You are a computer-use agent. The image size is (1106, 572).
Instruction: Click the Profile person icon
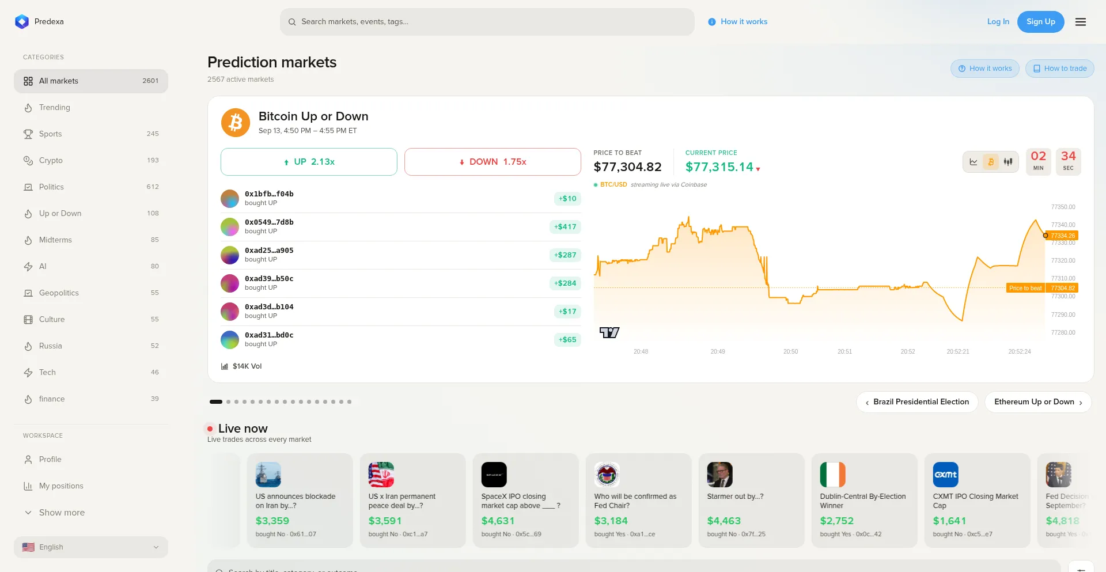(28, 460)
